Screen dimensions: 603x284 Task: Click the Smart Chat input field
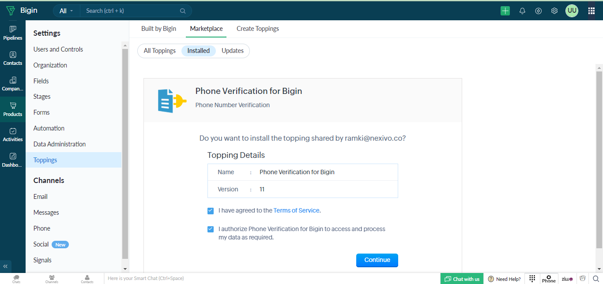[271, 279]
